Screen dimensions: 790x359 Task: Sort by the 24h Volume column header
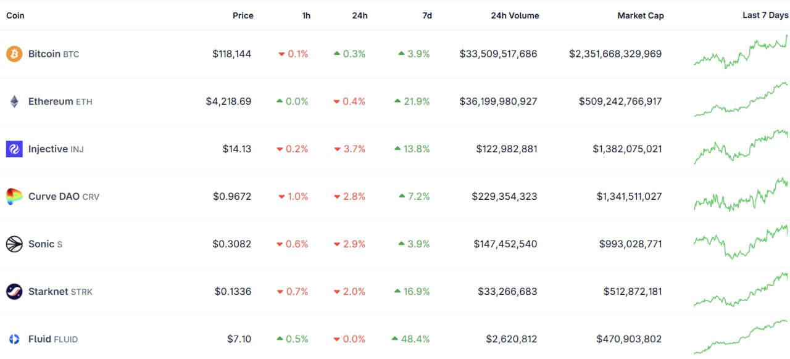(x=515, y=15)
